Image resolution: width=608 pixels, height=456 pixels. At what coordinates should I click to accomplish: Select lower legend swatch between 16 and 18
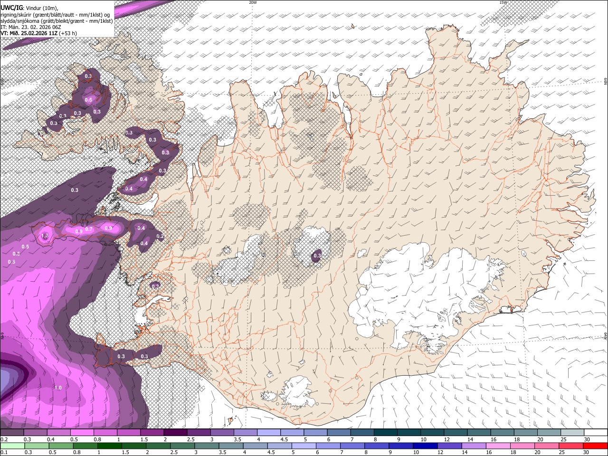tap(498, 446)
